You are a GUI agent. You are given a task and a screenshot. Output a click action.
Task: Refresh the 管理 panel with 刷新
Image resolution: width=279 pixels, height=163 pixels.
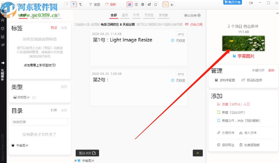[271, 70]
